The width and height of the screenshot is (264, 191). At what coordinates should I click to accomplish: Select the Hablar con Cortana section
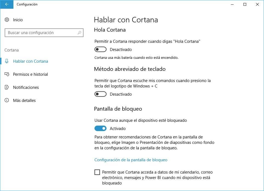pos(30,61)
